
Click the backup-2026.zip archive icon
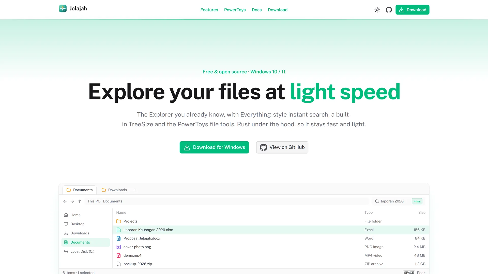point(119,264)
